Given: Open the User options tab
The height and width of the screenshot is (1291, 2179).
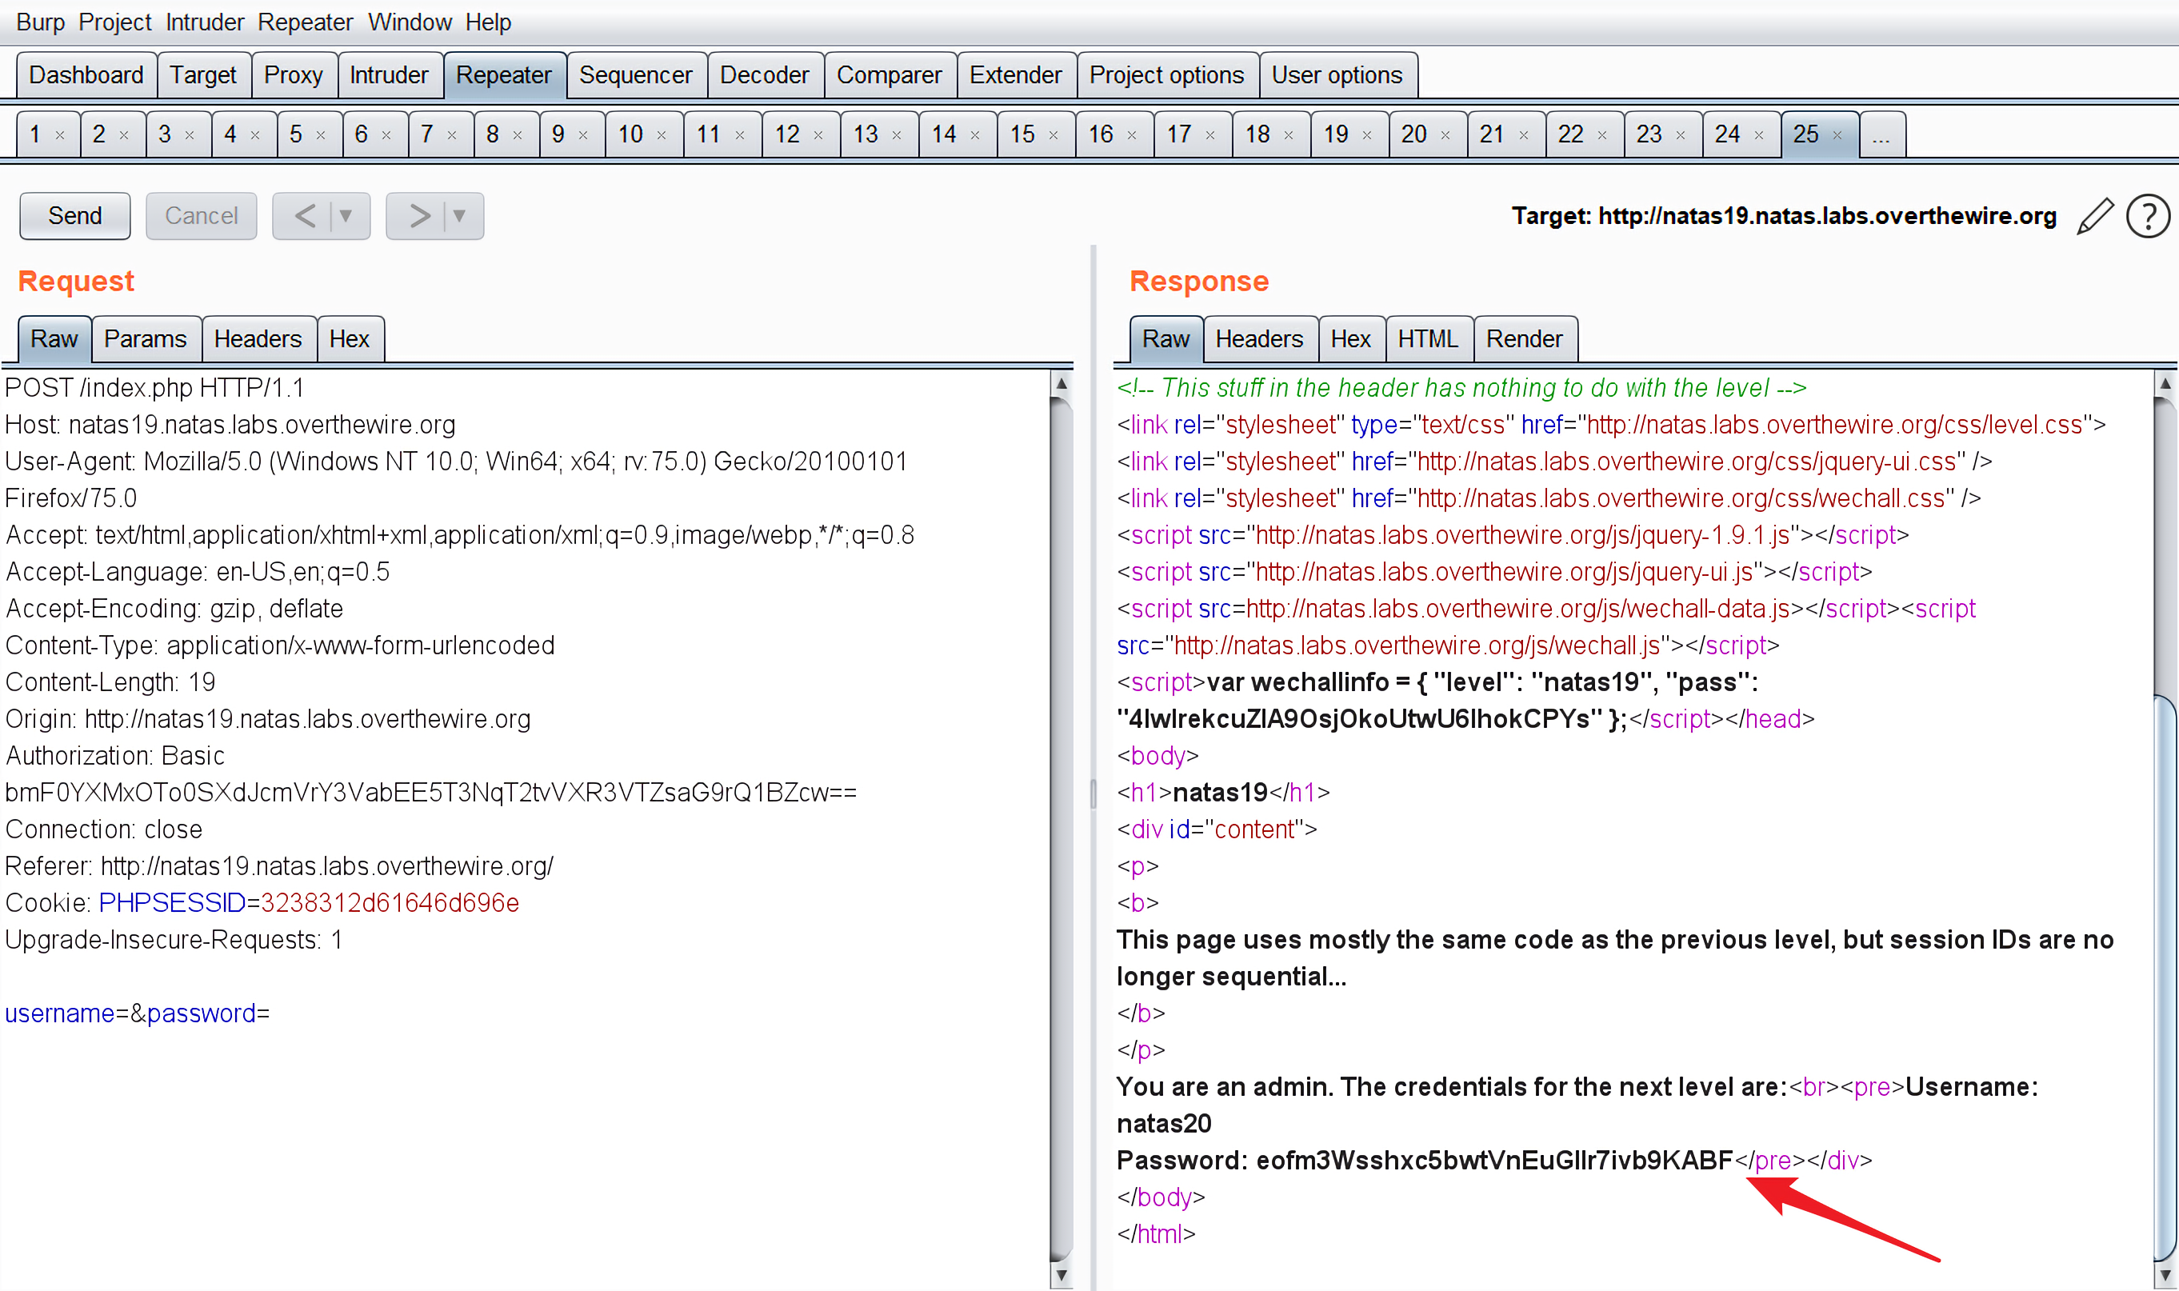Looking at the screenshot, I should click(1337, 76).
